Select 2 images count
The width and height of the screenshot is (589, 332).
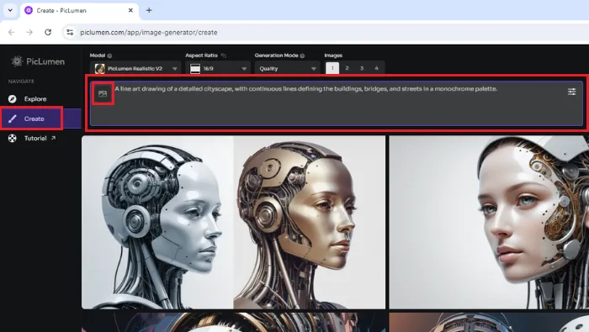pos(347,68)
